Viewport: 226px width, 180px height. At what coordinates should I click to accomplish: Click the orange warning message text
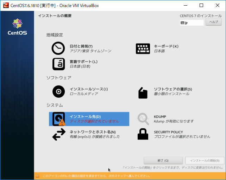(x=96, y=176)
